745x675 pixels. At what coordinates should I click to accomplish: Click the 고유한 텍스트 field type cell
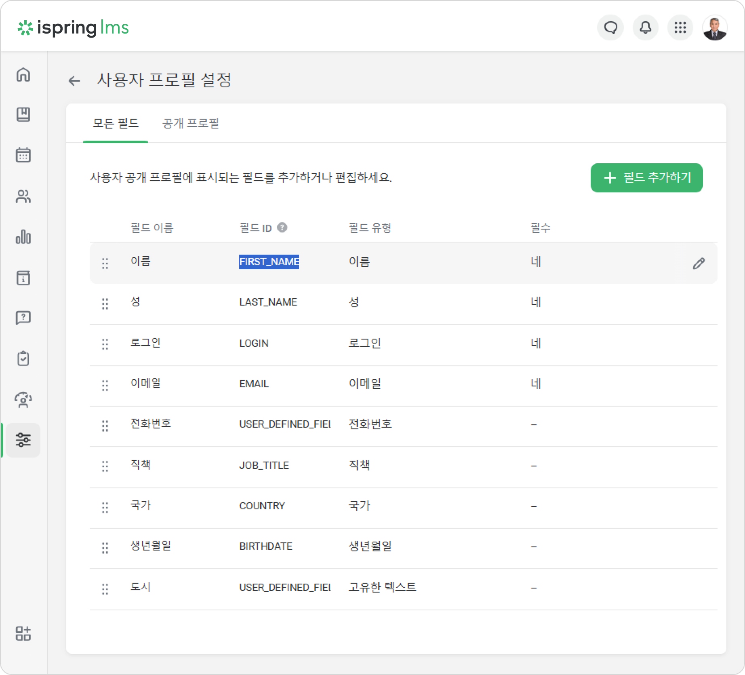point(382,587)
